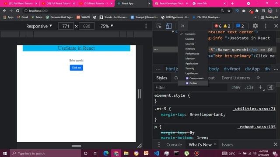The width and height of the screenshot is (280, 157).
Task: Click the Windows Start button
Action: (x=5, y=153)
